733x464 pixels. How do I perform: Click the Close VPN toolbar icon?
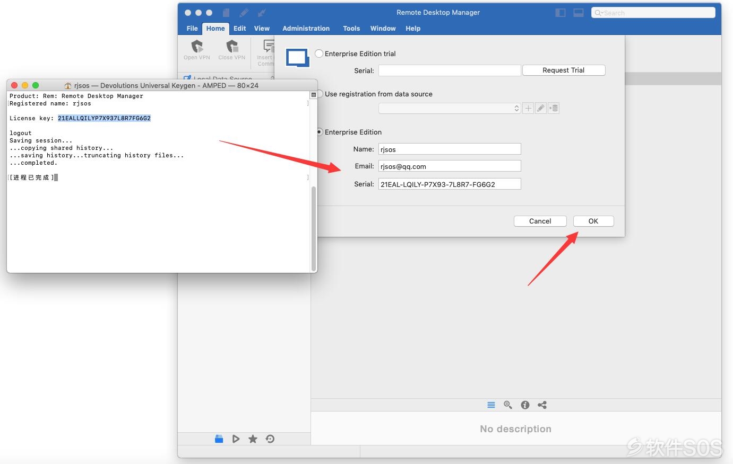[x=232, y=47]
